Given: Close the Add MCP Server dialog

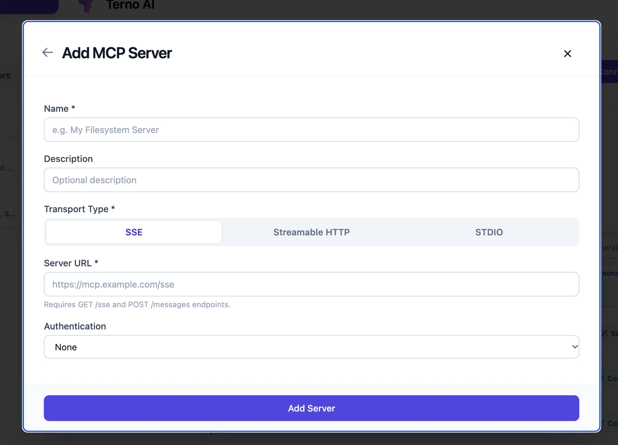Looking at the screenshot, I should coord(567,54).
